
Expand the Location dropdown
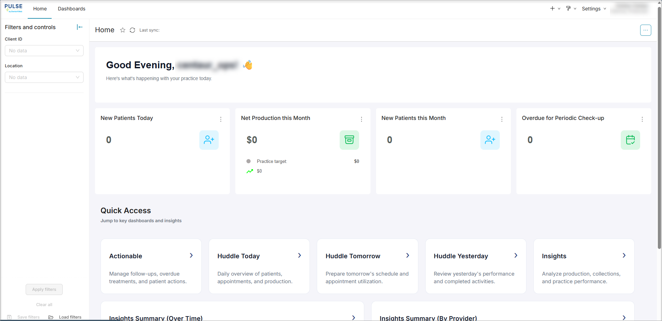click(x=44, y=77)
